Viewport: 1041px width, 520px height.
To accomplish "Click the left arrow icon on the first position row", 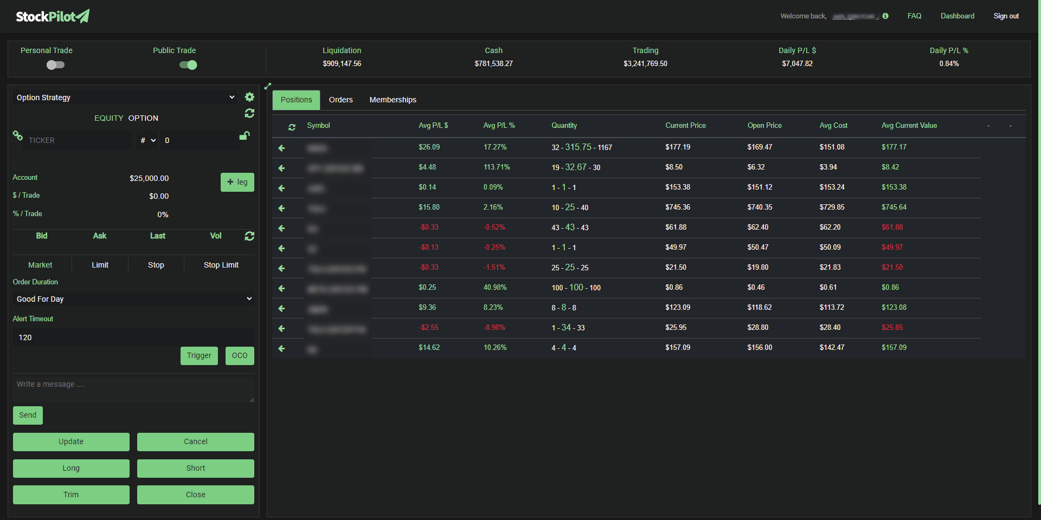I will pos(281,147).
